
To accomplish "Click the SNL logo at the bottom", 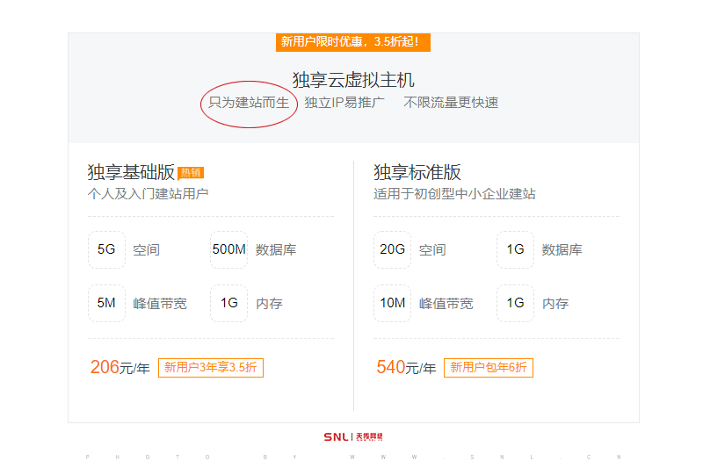I will (x=352, y=436).
